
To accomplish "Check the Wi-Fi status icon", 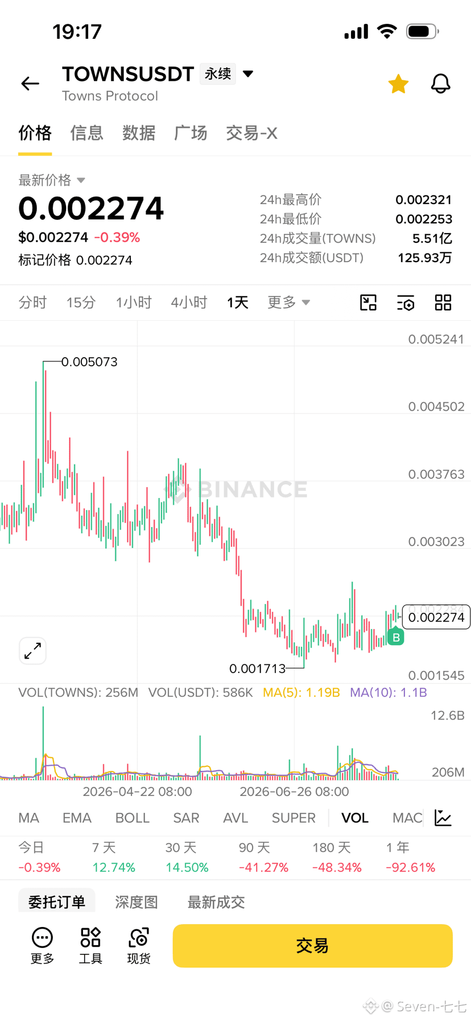I will coord(387,31).
